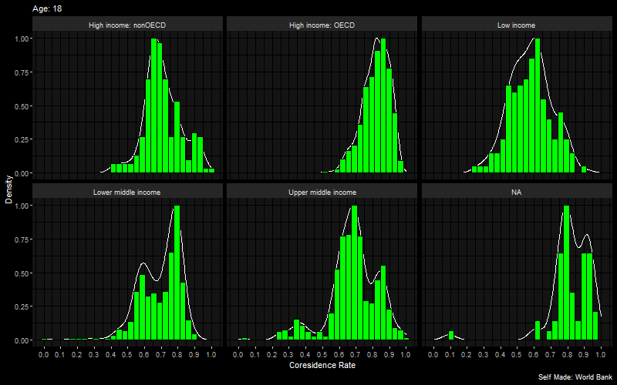Screen dimensions: 617x385
Task: Select the "High income: OECD" panel header
Action: point(322,25)
